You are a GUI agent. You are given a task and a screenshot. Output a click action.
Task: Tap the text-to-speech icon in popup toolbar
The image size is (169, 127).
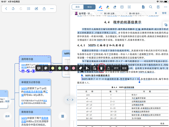coord(87,68)
